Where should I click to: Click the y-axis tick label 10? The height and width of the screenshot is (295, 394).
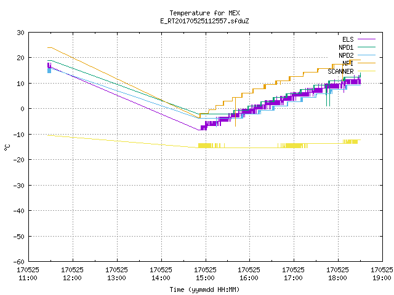(x=20, y=84)
